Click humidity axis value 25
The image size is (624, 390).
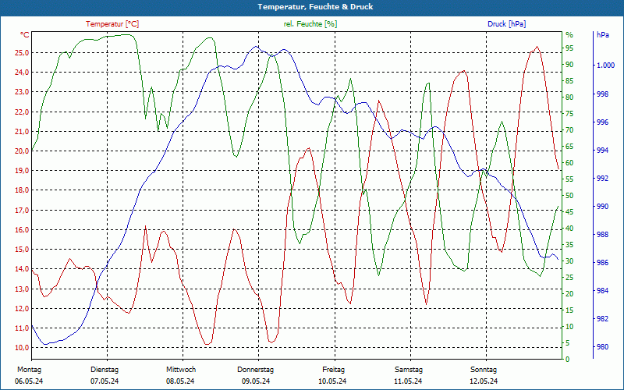569,278
